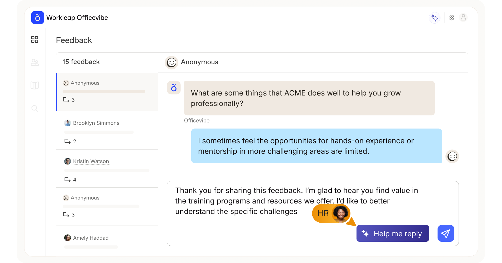Go to dashboard grid icon in sidebar
The height and width of the screenshot is (263, 502).
35,40
